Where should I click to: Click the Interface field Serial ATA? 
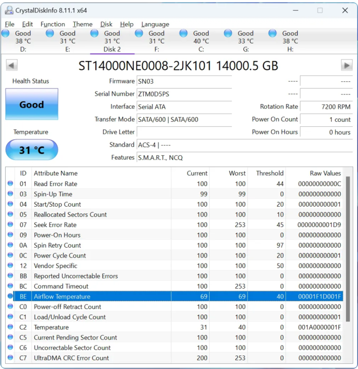click(184, 107)
